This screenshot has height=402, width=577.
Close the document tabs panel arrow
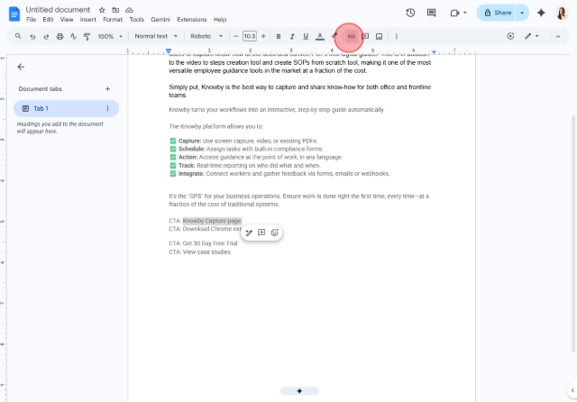(21, 67)
